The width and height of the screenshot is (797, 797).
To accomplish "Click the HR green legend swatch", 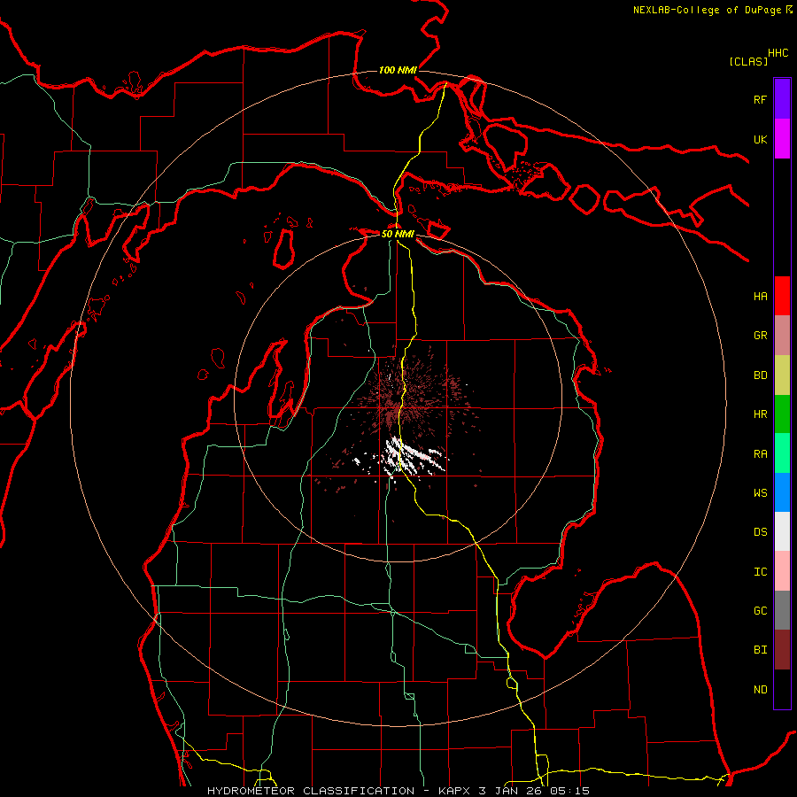I will point(782,414).
